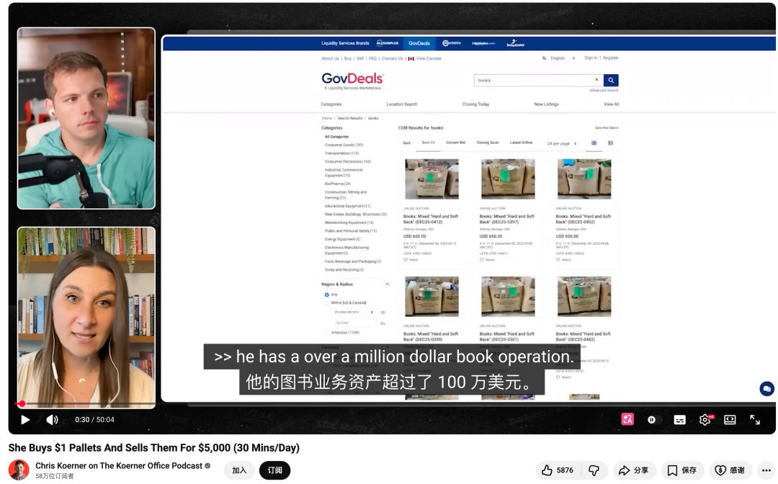Filter by Consumer Electronics category
This screenshot has width=778, height=484.
point(348,161)
